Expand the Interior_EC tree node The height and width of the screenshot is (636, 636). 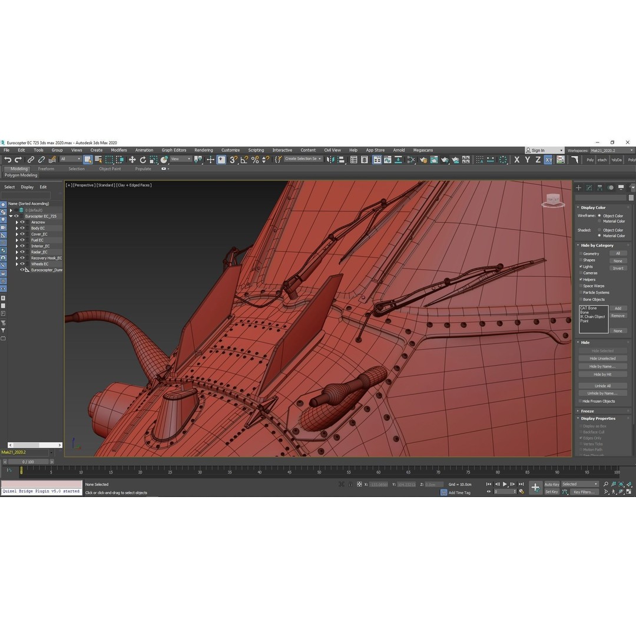(x=17, y=246)
